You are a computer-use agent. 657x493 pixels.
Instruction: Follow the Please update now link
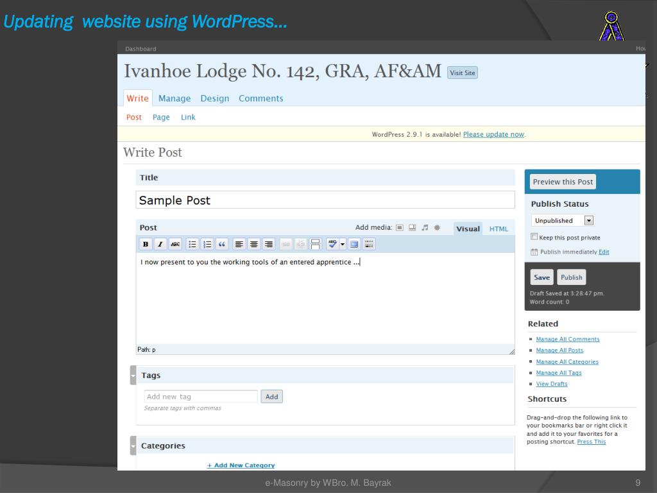(493, 134)
